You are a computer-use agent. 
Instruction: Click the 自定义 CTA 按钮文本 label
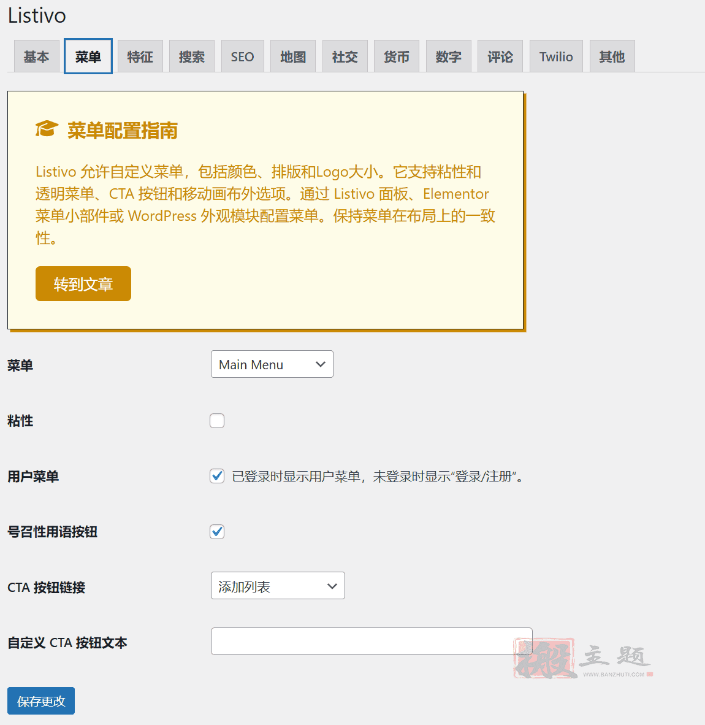coord(67,643)
